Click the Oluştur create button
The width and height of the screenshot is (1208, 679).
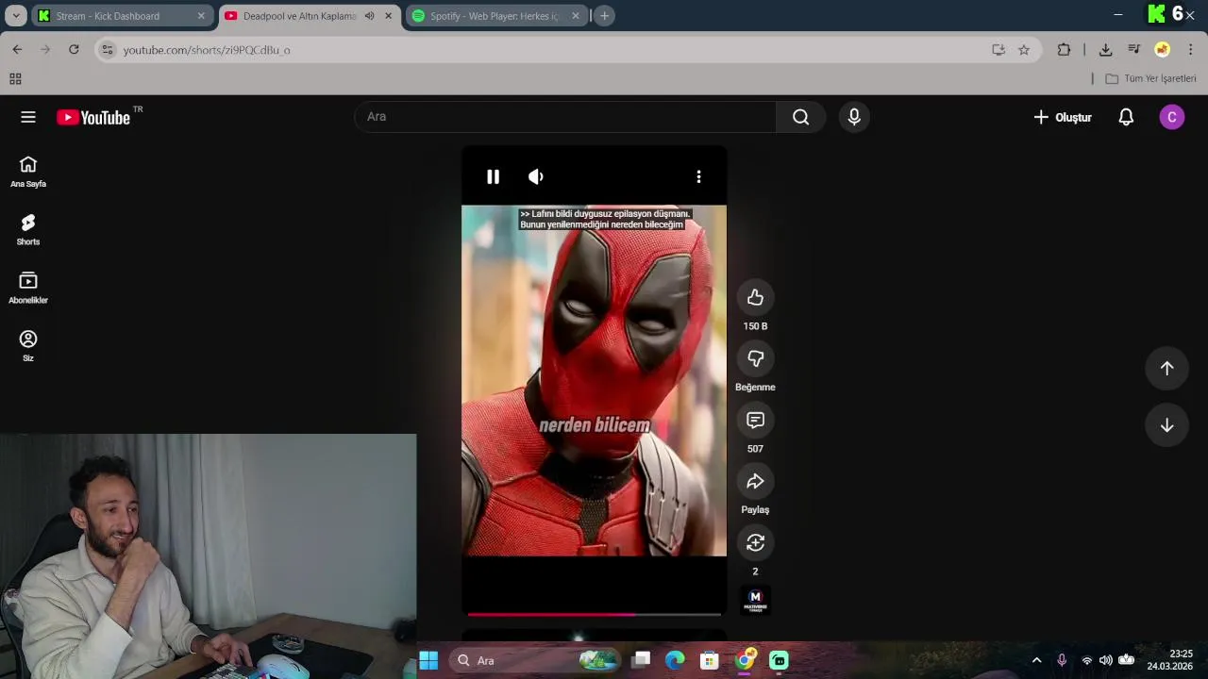(x=1063, y=117)
